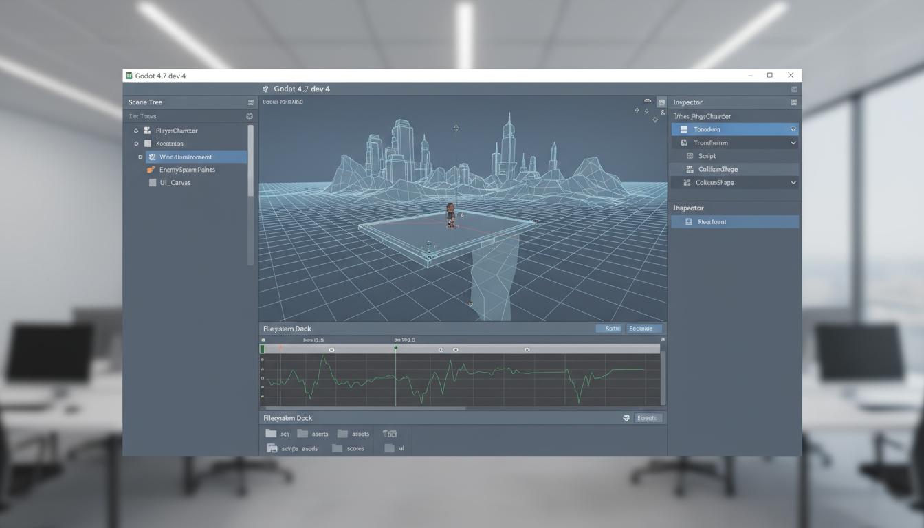Click the Scene Tree panel menu icon
Screen dimensions: 924x528
[251, 102]
